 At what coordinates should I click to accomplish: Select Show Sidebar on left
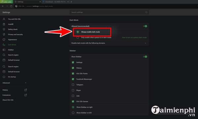tap(73, 113)
